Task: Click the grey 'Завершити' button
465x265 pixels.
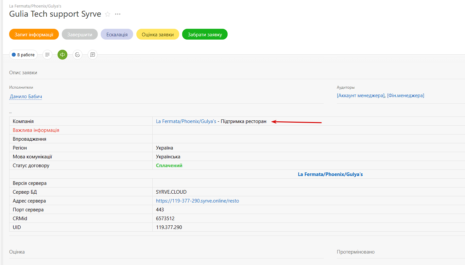Action: point(80,34)
